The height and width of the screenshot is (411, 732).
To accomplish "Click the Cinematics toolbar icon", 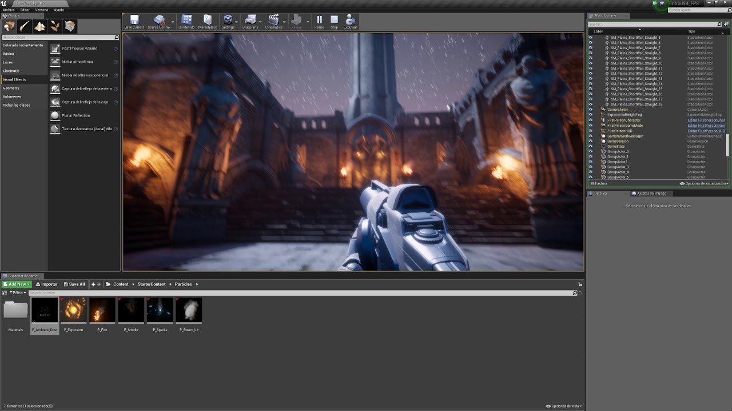I will [x=273, y=21].
